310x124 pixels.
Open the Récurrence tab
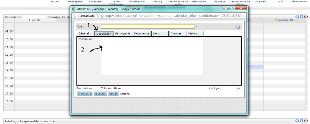coord(142,33)
